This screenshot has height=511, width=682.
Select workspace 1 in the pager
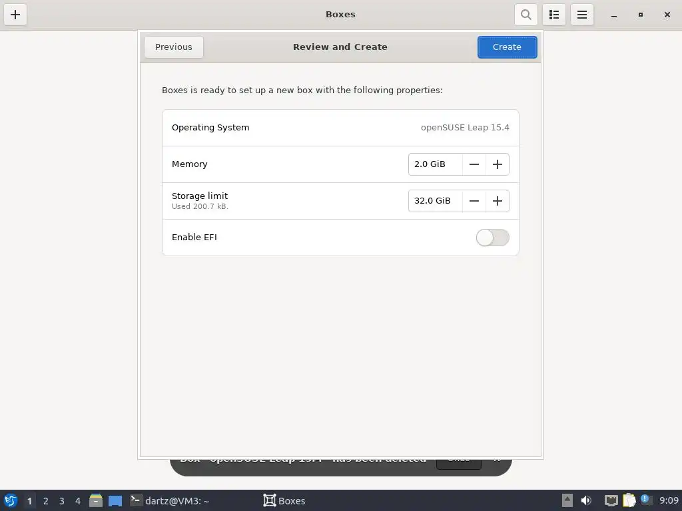29,501
